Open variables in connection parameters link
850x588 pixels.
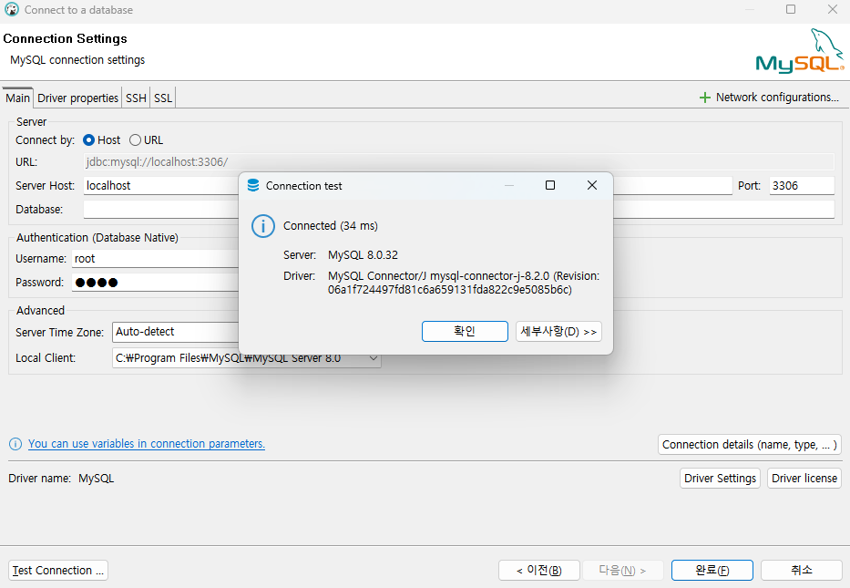click(x=147, y=444)
